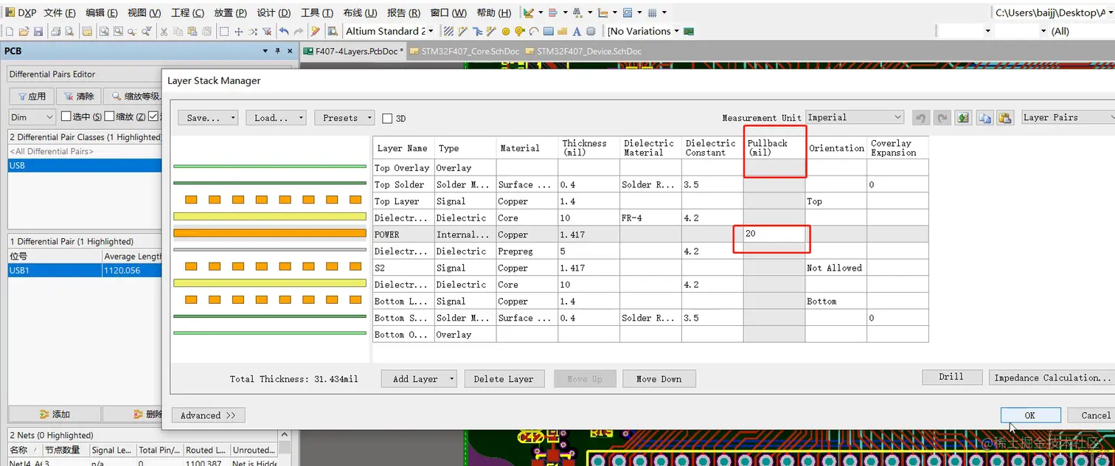Open the Load... dropdown button
Screen dimensions: 1115x466
(276, 118)
